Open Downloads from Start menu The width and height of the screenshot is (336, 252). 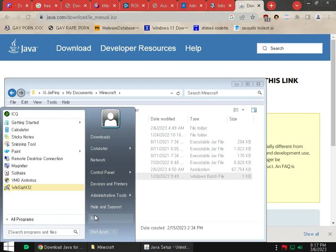pos(100,137)
